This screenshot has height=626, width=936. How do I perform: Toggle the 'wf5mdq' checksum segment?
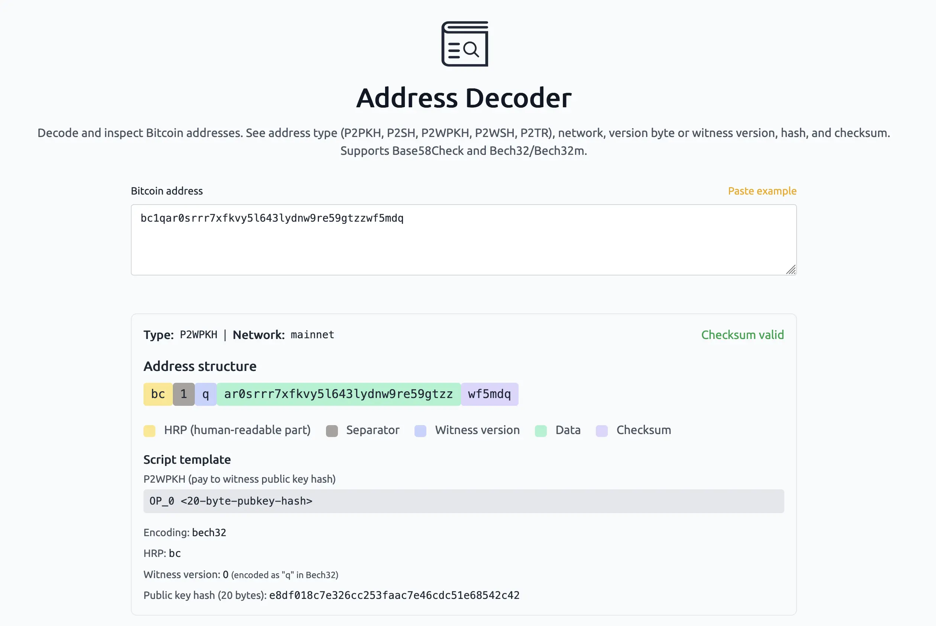pyautogui.click(x=490, y=394)
